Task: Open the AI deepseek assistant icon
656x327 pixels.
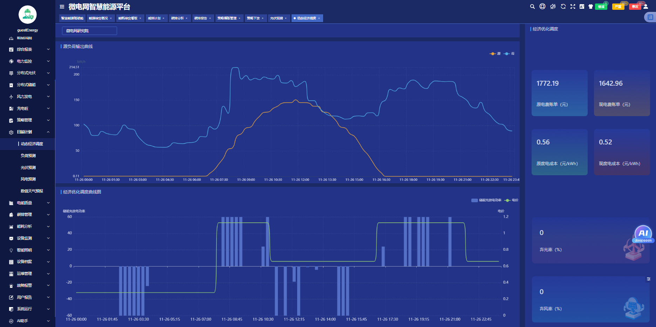Action: click(643, 234)
